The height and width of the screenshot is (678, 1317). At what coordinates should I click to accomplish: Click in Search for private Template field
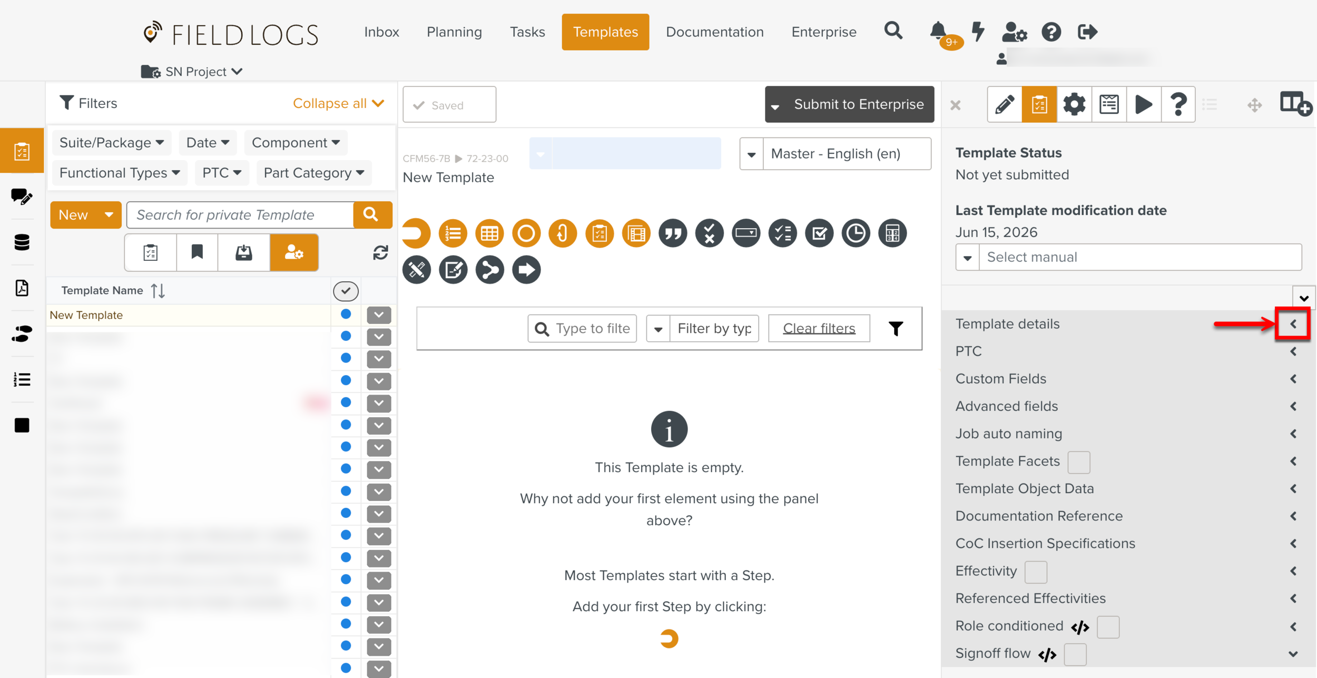point(241,215)
